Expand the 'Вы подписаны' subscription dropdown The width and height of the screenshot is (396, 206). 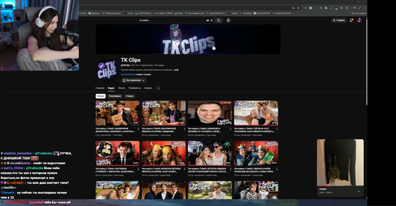[134, 80]
